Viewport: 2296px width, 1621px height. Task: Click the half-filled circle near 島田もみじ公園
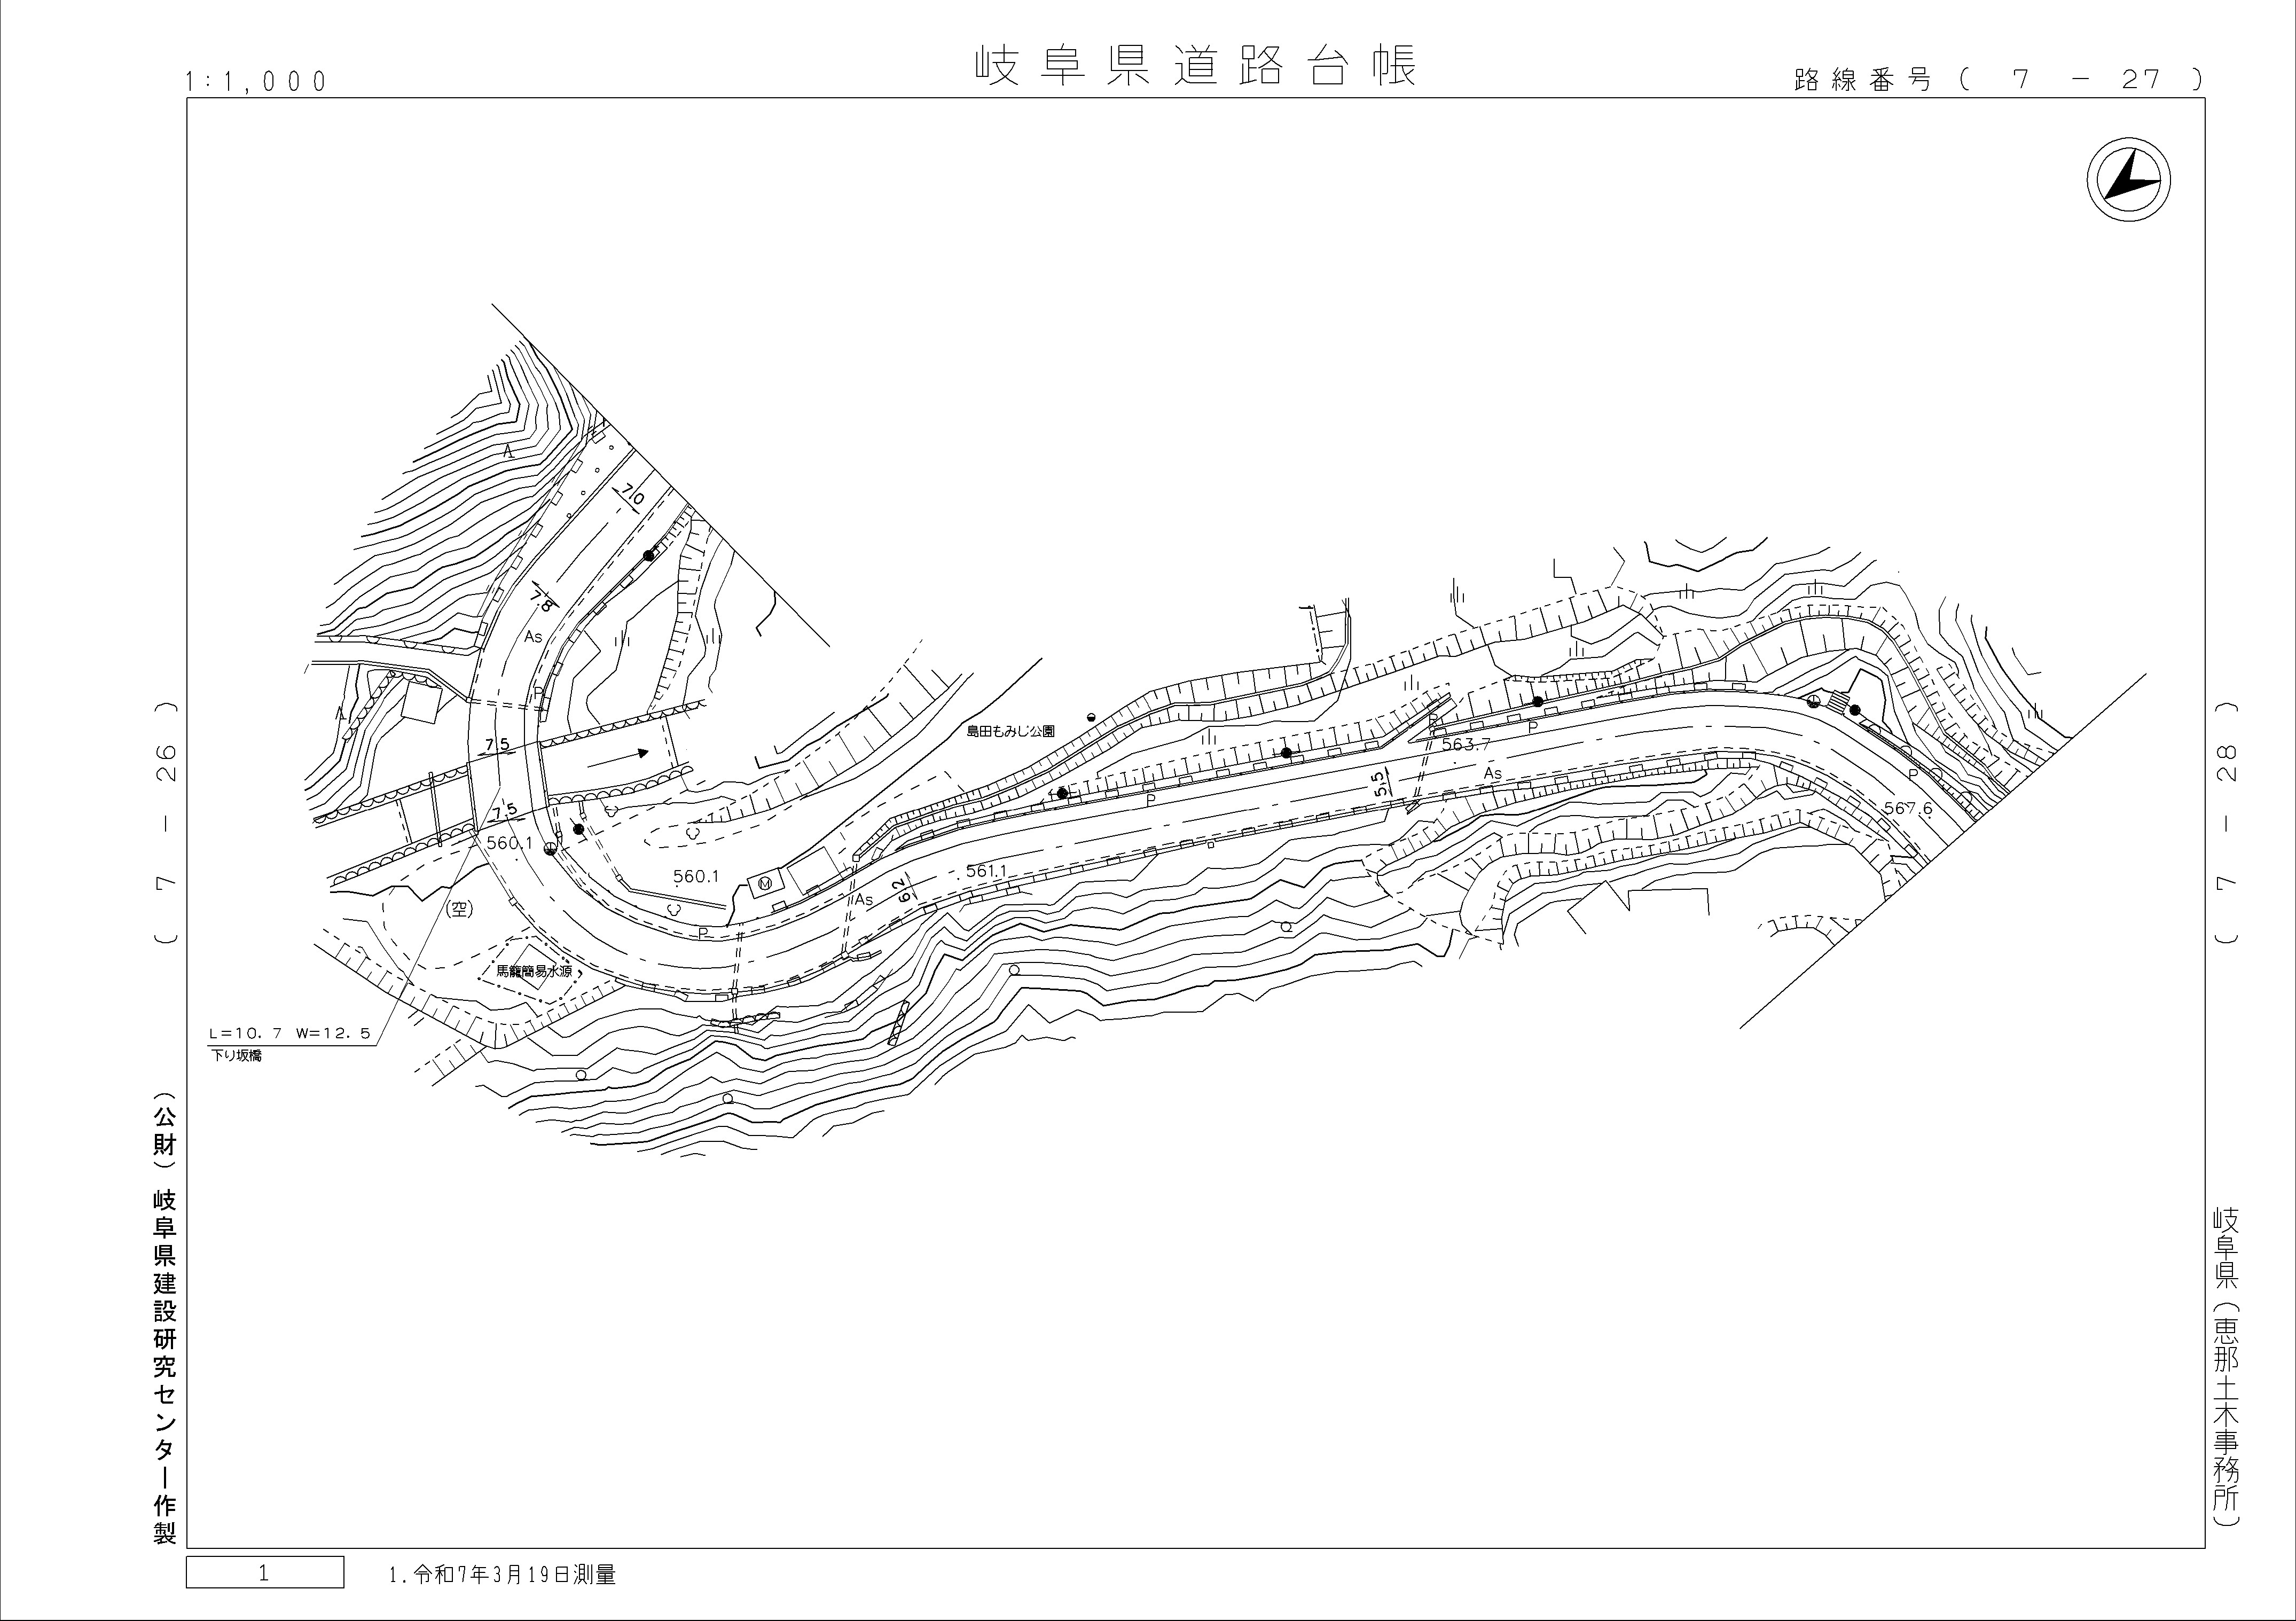tap(1091, 717)
